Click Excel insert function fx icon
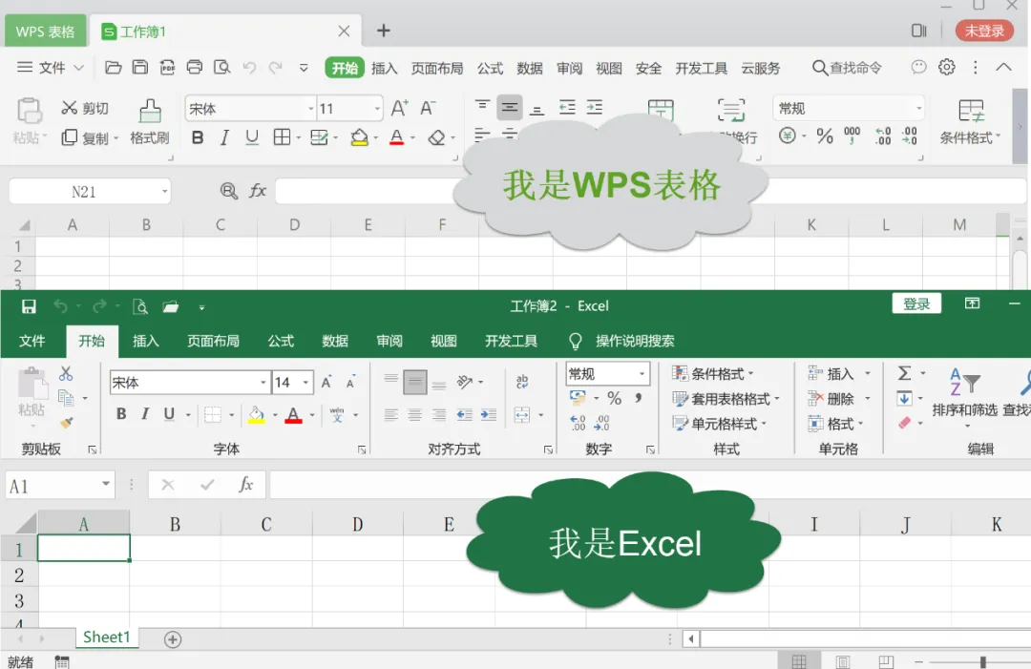Viewport: 1031px width, 669px height. tap(246, 485)
